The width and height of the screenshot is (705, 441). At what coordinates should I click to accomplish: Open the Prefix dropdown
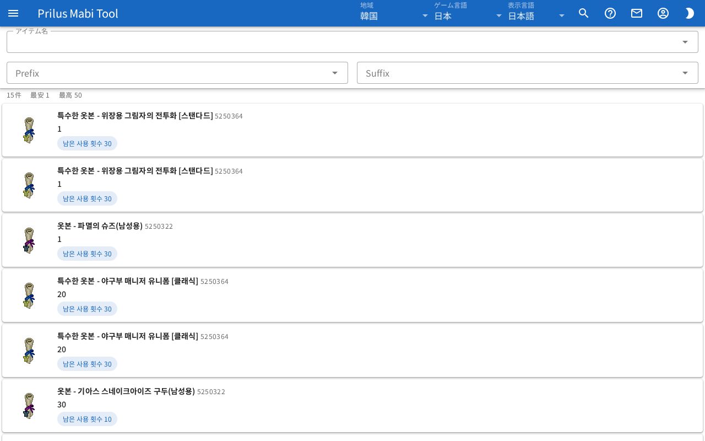(177, 73)
